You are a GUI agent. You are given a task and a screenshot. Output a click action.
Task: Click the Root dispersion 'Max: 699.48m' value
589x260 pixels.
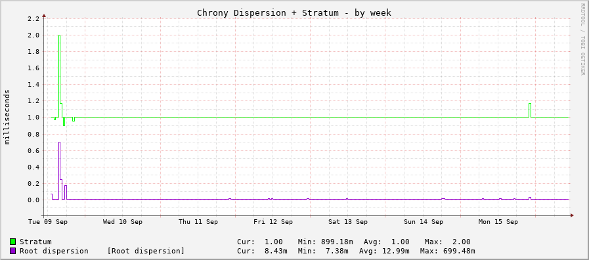447,251
